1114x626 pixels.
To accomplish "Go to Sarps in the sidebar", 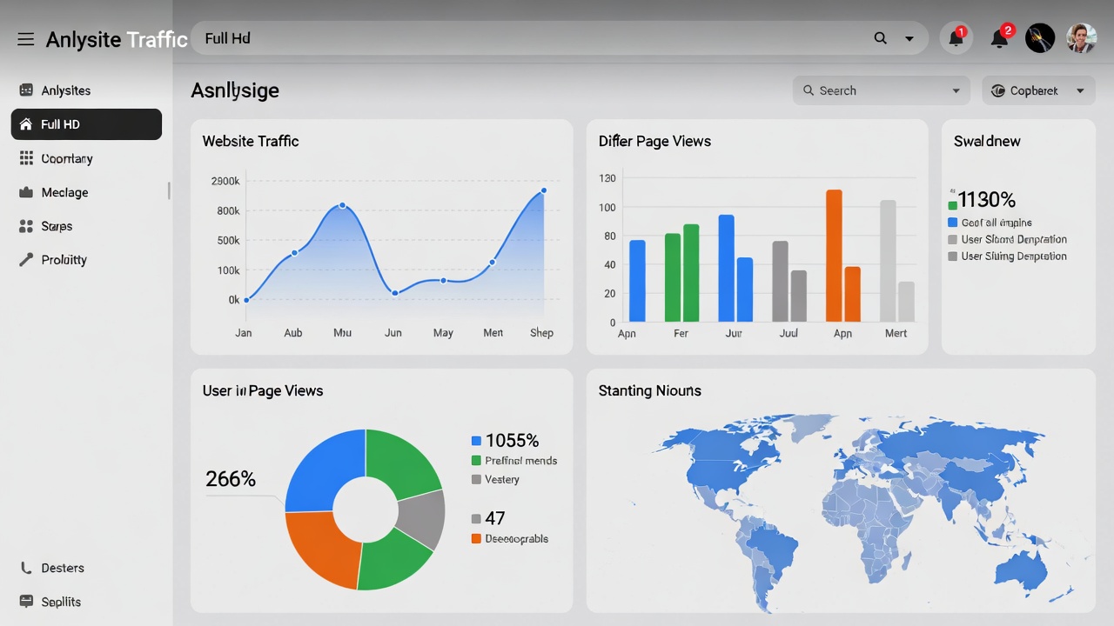I will [57, 226].
